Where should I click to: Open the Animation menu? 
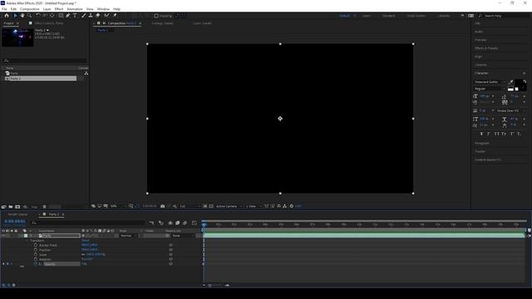click(75, 9)
